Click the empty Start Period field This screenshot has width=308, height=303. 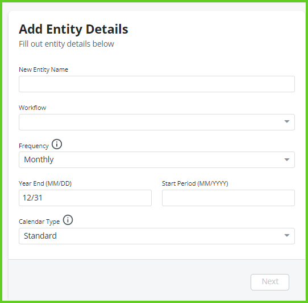pos(228,198)
